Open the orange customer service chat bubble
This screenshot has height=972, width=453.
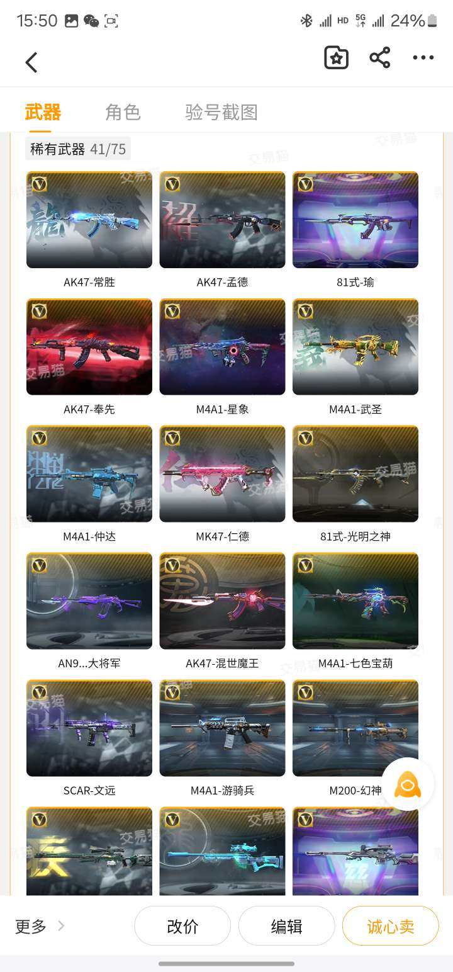point(408,784)
